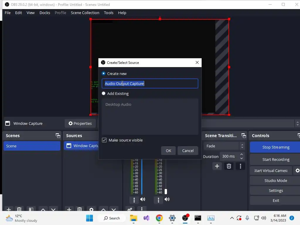Image resolution: width=300 pixels, height=225 pixels.
Task: Select the Add Existing radio button
Action: 103,93
